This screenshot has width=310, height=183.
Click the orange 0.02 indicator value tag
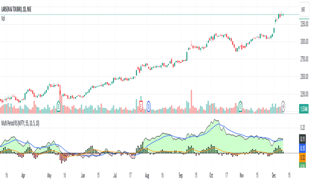[x=302, y=157]
